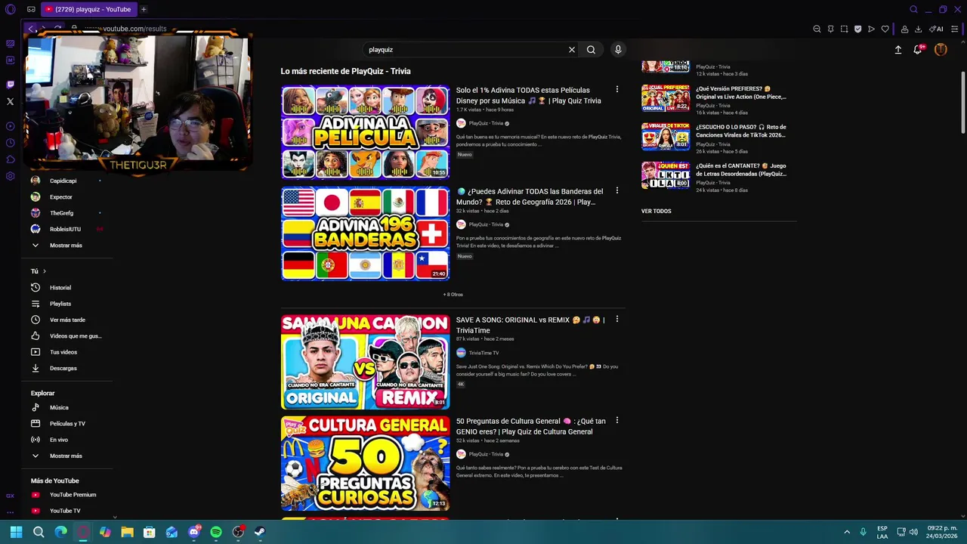This screenshot has width=967, height=544.
Task: Open Playlists in the YouTube sidebar
Action: click(60, 304)
